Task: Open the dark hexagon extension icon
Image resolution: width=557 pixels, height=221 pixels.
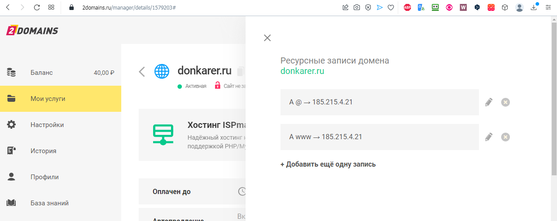Action: [x=477, y=7]
